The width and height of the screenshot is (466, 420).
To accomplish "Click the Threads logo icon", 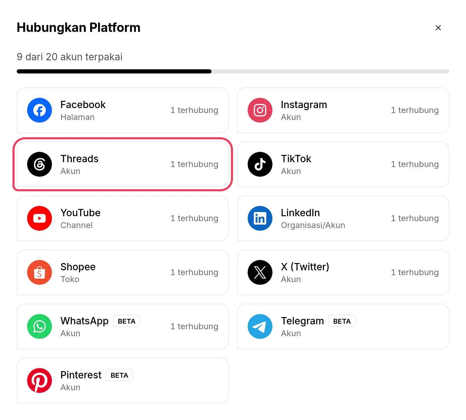I will point(40,164).
